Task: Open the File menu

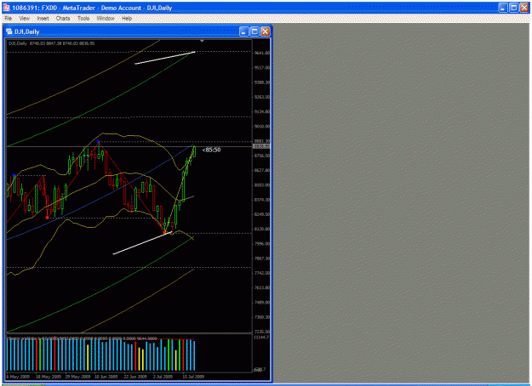Action: click(9, 19)
